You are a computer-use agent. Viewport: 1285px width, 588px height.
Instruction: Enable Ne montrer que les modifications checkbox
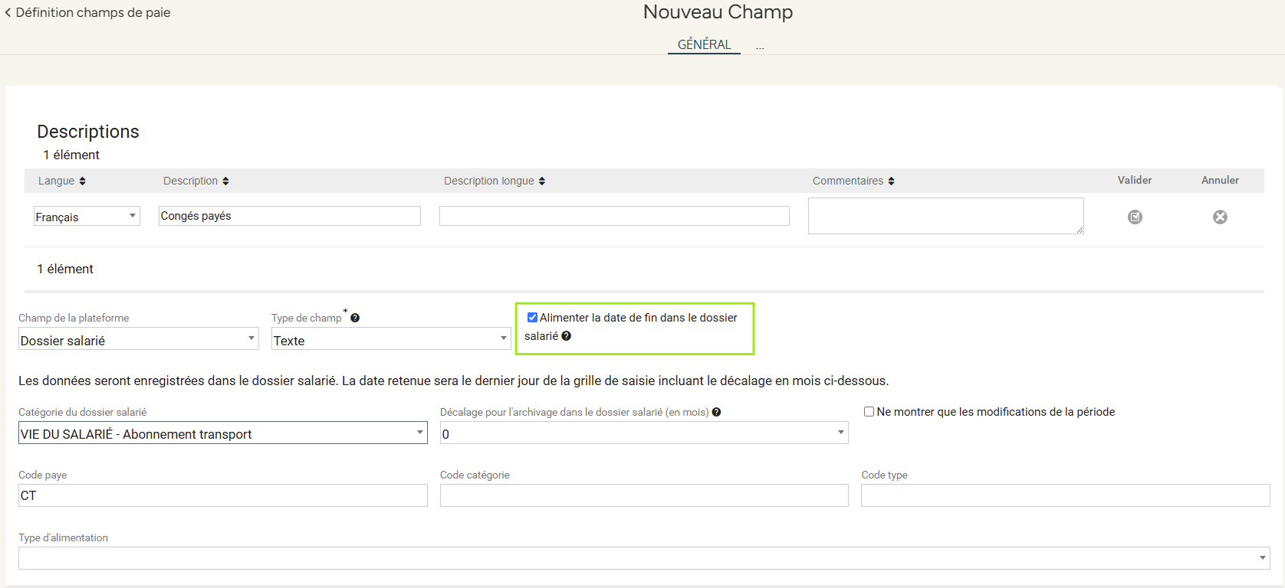click(869, 412)
